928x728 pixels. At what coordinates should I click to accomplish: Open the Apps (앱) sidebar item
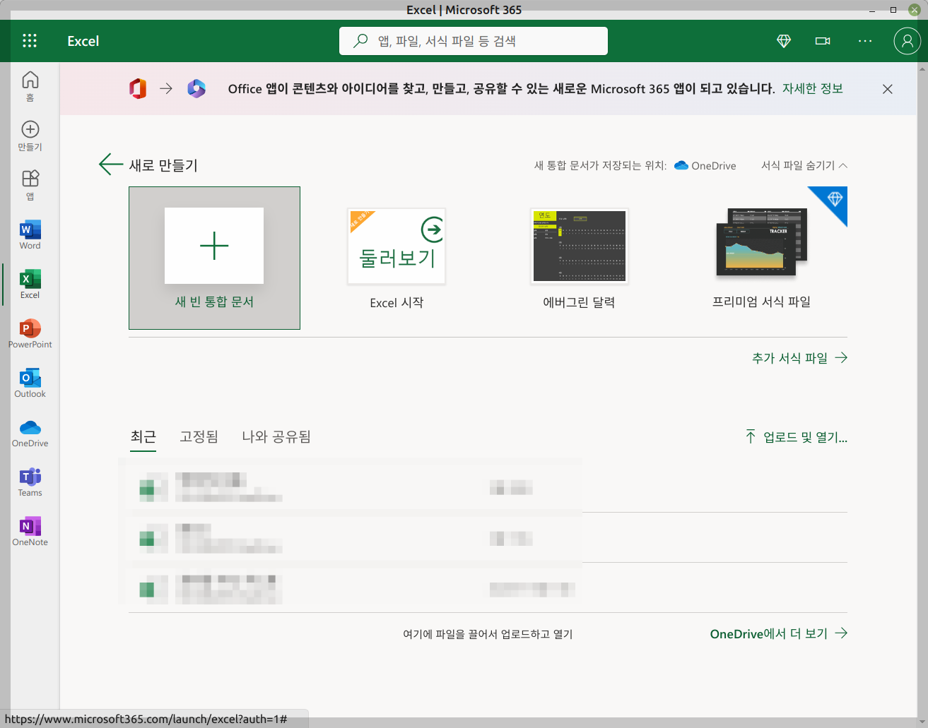[30, 185]
